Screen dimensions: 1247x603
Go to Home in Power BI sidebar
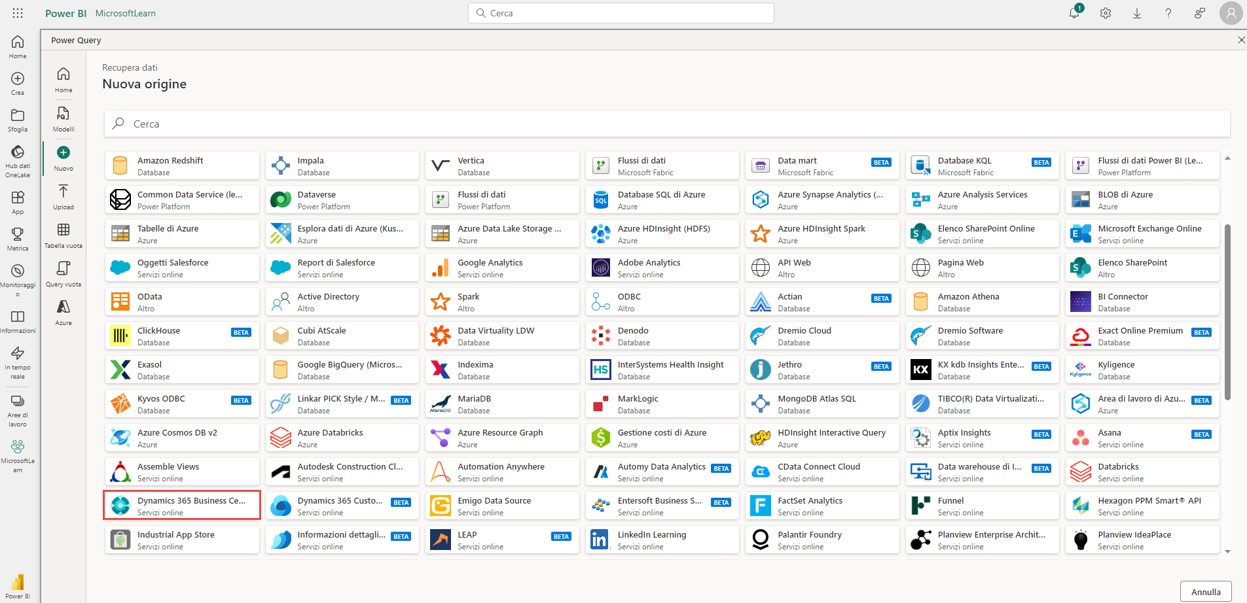[18, 47]
